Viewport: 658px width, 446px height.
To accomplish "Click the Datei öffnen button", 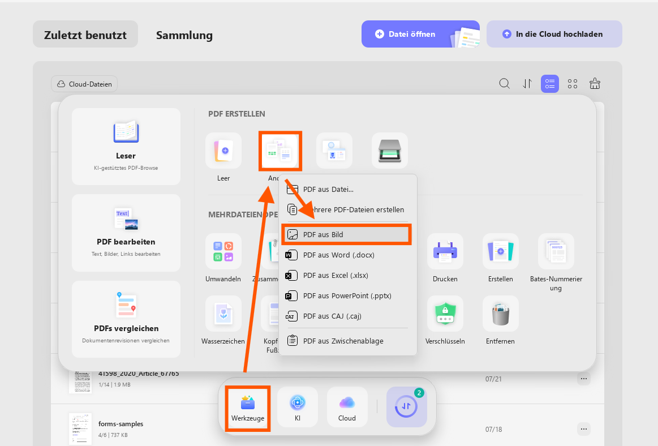I will tap(420, 34).
